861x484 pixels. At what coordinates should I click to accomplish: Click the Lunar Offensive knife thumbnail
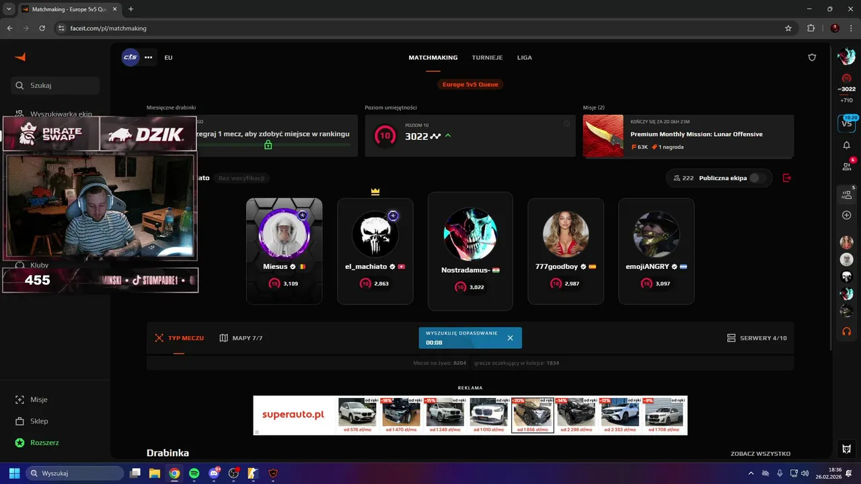pyautogui.click(x=603, y=136)
